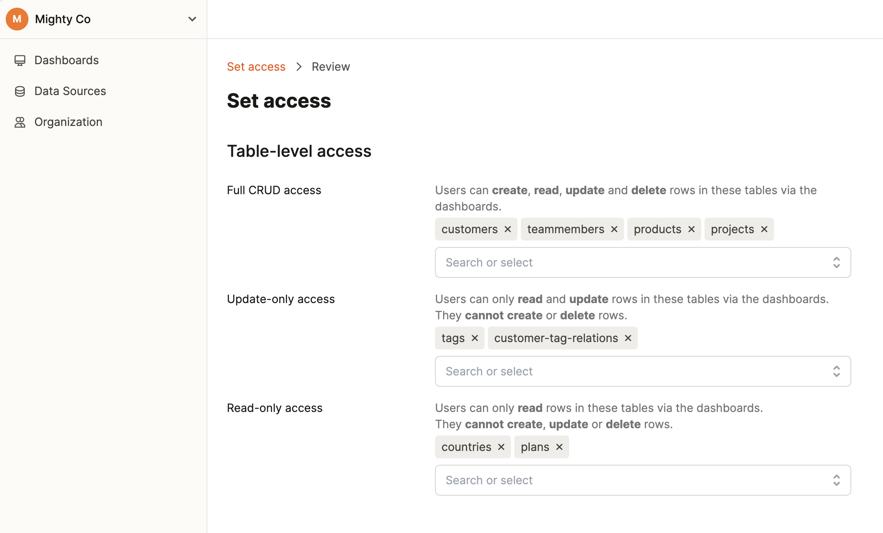
Task: Click the breadcrumb separator chevron icon
Action: tap(299, 67)
